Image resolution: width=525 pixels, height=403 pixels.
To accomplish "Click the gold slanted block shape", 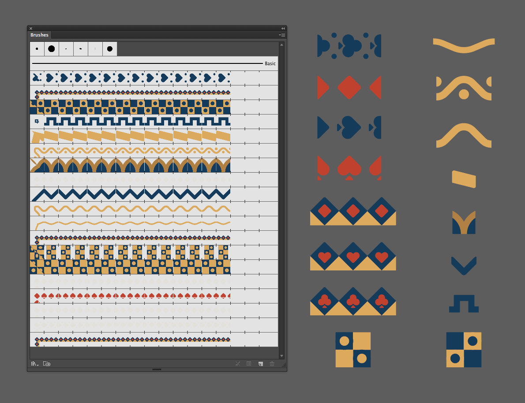I will [464, 179].
